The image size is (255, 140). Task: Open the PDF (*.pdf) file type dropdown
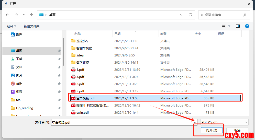224,122
